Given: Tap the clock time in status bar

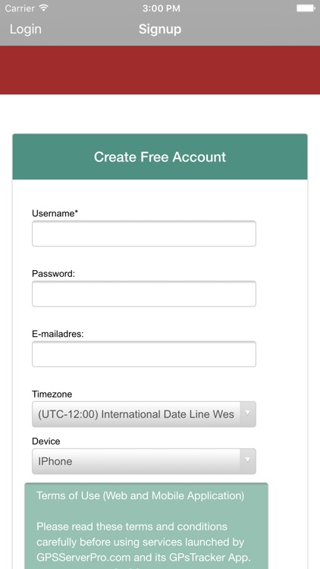Looking at the screenshot, I should (x=161, y=8).
